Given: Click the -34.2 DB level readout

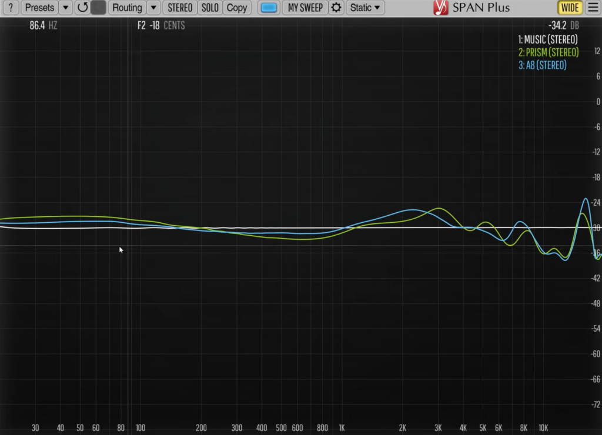Looking at the screenshot, I should (x=563, y=26).
